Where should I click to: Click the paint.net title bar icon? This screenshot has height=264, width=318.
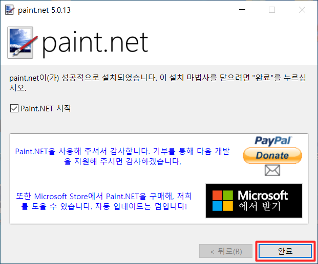(10, 10)
